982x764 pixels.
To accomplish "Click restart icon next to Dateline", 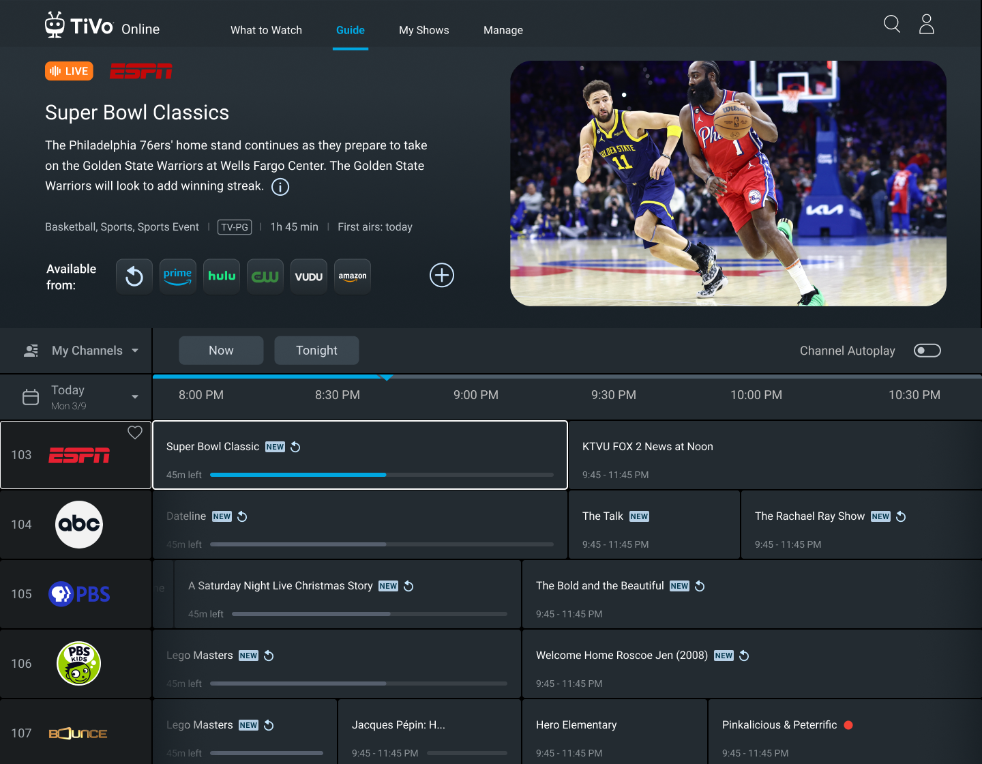I will [x=242, y=516].
